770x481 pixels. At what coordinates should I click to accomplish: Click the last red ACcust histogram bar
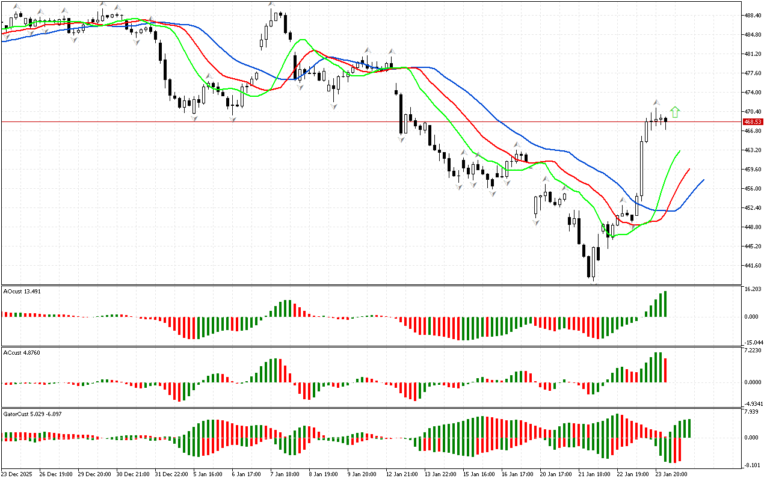[x=665, y=370]
